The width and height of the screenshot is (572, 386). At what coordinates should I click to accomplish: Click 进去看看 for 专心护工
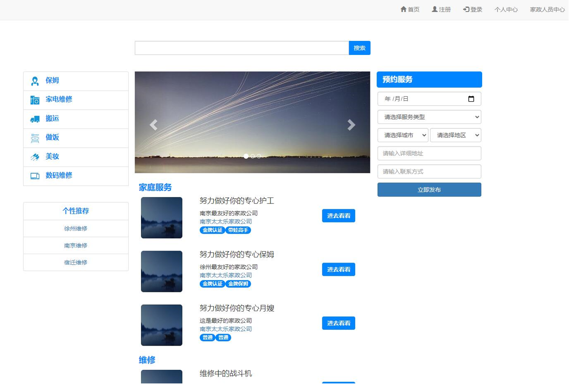(x=341, y=217)
